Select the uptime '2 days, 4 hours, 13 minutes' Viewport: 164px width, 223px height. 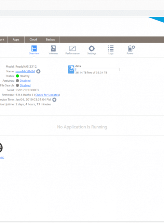33,104
